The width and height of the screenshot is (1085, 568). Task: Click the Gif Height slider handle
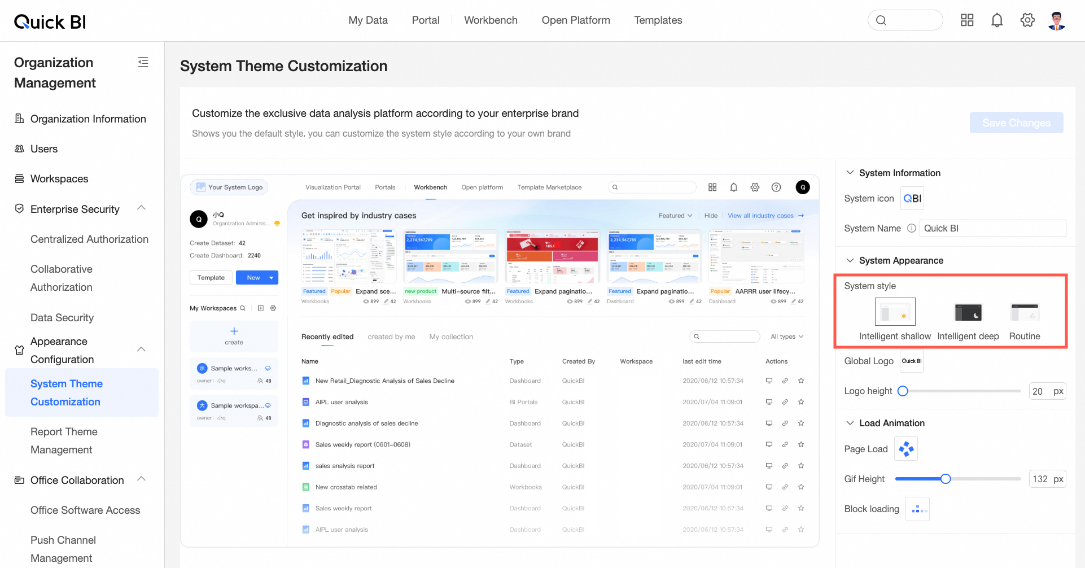(946, 479)
